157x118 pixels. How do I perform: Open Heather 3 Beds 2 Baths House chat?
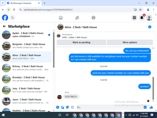(x=26, y=110)
